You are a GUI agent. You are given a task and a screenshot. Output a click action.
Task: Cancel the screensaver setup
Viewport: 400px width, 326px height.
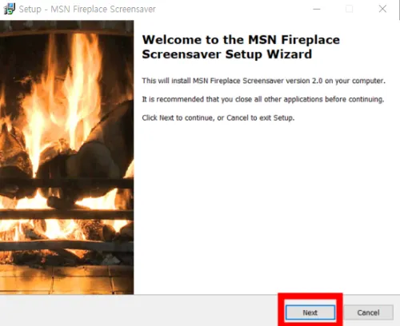pyautogui.click(x=368, y=312)
